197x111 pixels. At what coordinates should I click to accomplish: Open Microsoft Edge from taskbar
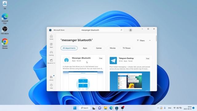click(x=111, y=108)
